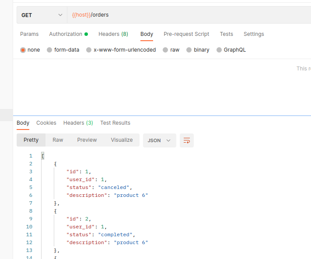
Task: Click the green Authorization status dot
Action: pos(86,34)
